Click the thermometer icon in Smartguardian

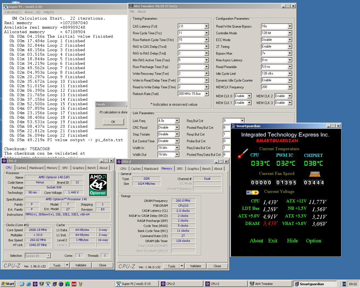(x=243, y=154)
